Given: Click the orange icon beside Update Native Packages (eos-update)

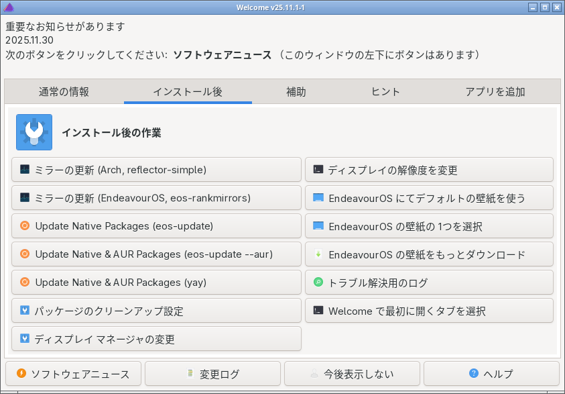Looking at the screenshot, I should (x=25, y=226).
